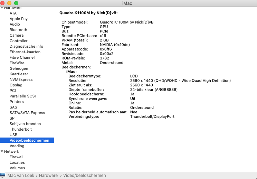Click the Beeldschermtype value 'LCD'
The width and height of the screenshot is (257, 179).
pos(134,76)
